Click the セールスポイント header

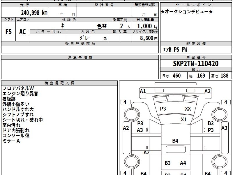pos(196,5)
